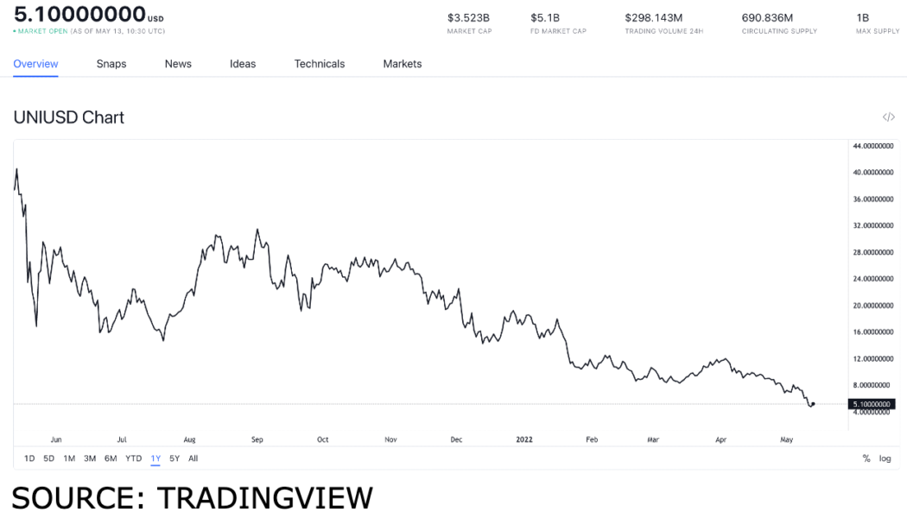Choose the 3M time range
907x518 pixels.
click(x=90, y=458)
